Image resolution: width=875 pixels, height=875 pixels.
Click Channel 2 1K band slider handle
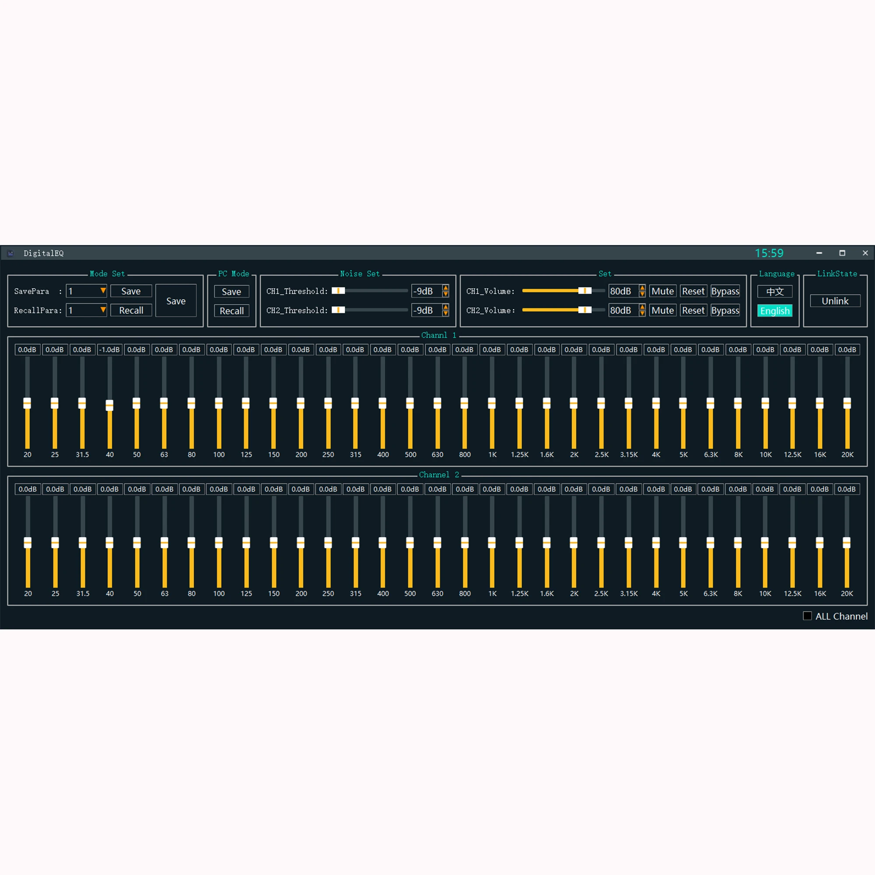click(492, 542)
